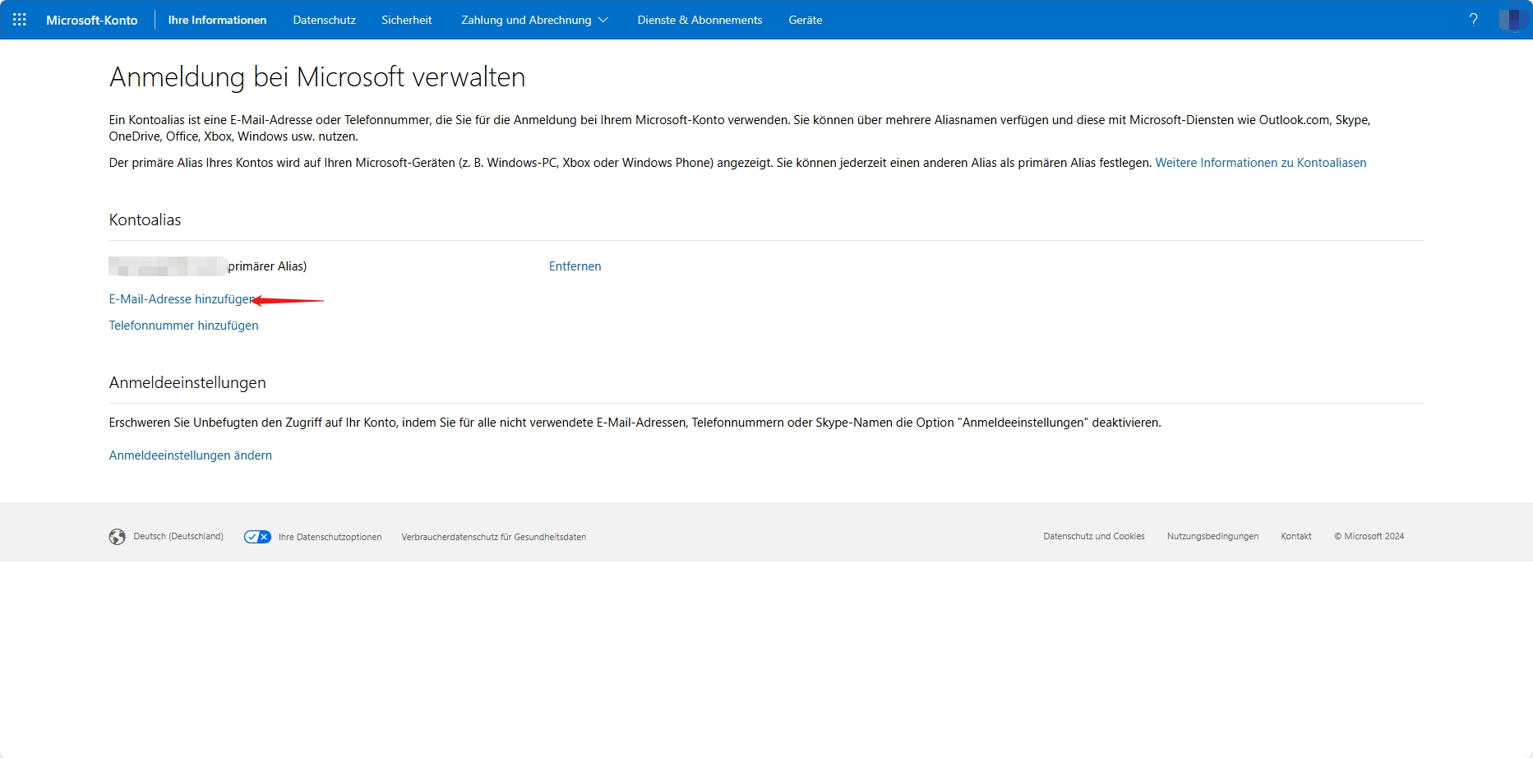
Task: Open Dienste & Abonnements
Action: tap(700, 20)
